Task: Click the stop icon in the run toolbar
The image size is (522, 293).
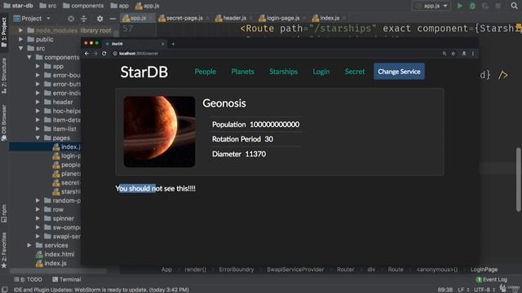Action: [x=498, y=6]
